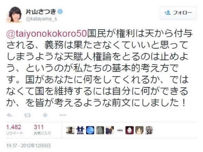View the 311 お気に入り count
Viewport: 203px width, 152px height.
[42, 130]
